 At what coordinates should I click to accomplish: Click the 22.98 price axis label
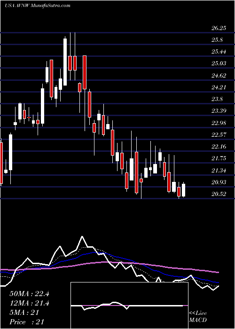219,123
